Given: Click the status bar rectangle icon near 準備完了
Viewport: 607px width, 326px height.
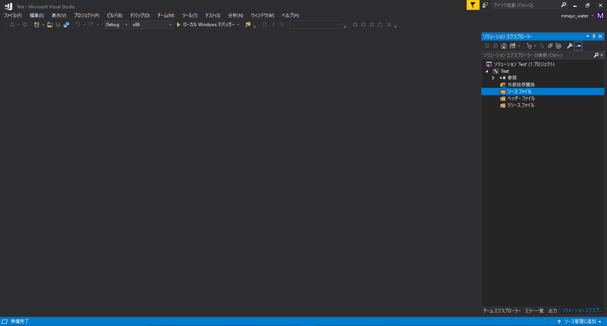Looking at the screenshot, I should (5, 321).
